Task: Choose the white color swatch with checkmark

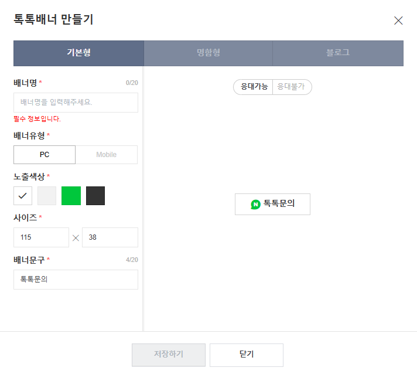Action: pos(23,196)
